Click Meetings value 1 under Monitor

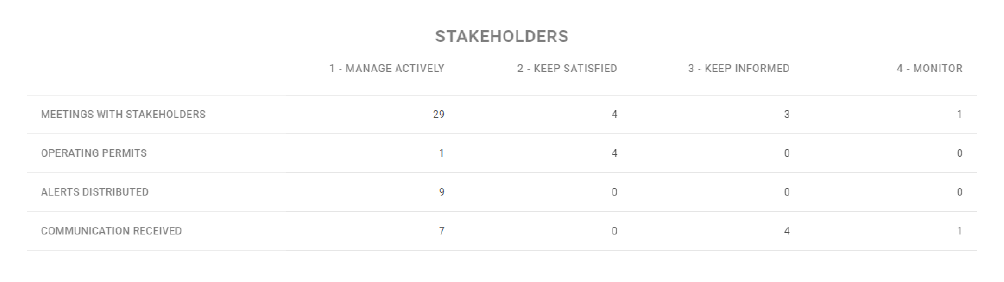pos(960,114)
